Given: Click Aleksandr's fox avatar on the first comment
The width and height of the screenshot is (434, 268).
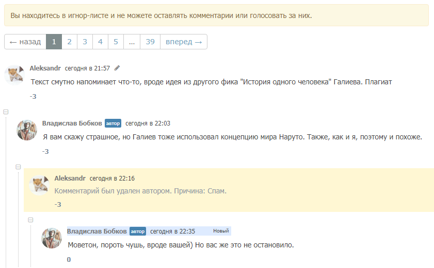Looking at the screenshot, I should pos(14,75).
